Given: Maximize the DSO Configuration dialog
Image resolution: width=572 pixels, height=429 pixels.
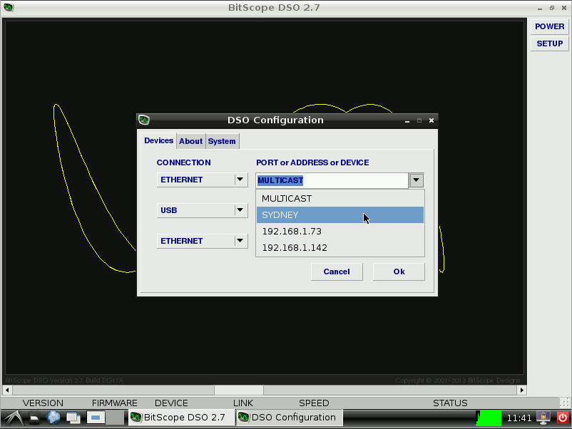Looking at the screenshot, I should [419, 120].
